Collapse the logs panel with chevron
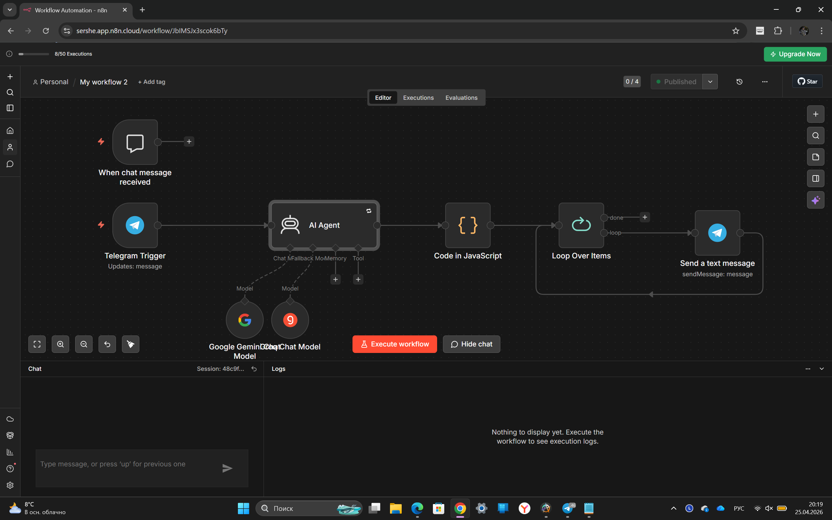This screenshot has width=832, height=520. click(822, 369)
